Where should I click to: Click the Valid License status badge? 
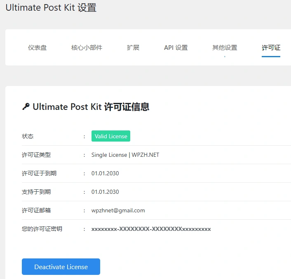pos(111,136)
